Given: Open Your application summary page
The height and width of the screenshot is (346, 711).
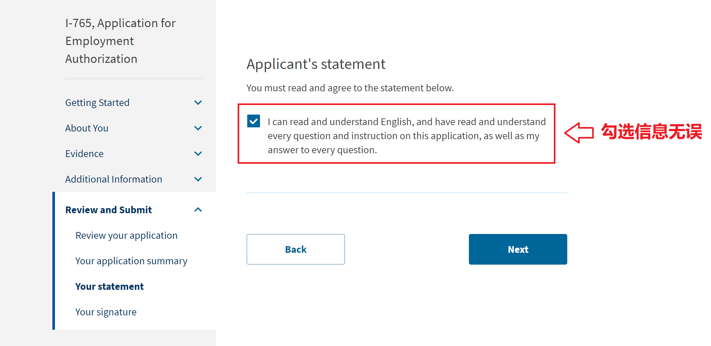Looking at the screenshot, I should 131,261.
